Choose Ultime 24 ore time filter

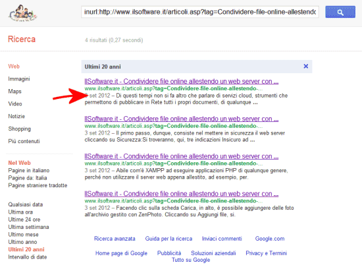click(x=24, y=220)
